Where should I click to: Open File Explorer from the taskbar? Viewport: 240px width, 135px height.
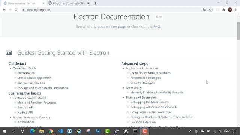tap(42, 131)
